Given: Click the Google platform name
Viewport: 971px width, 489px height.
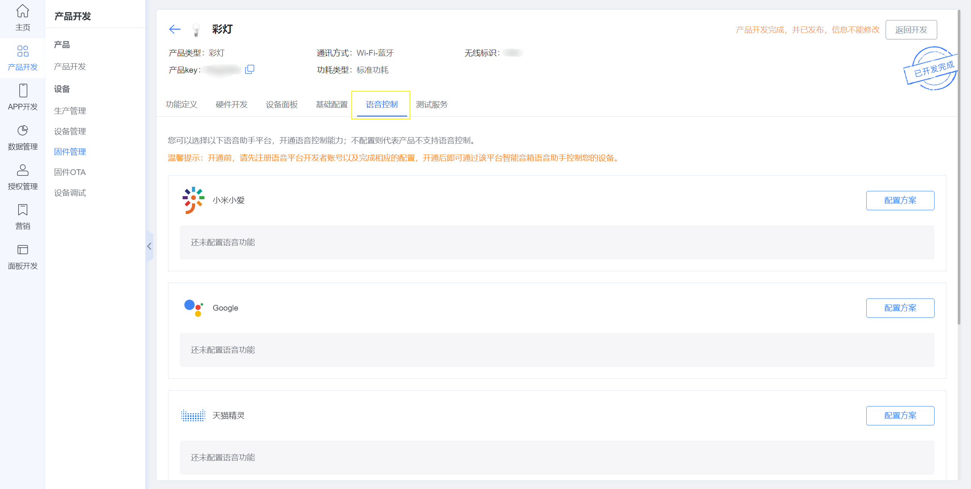Looking at the screenshot, I should point(225,308).
